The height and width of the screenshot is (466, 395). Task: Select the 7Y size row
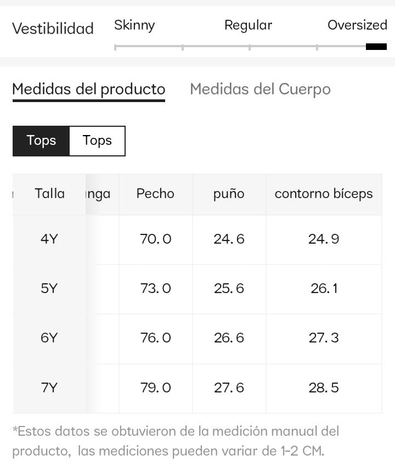[x=49, y=388]
